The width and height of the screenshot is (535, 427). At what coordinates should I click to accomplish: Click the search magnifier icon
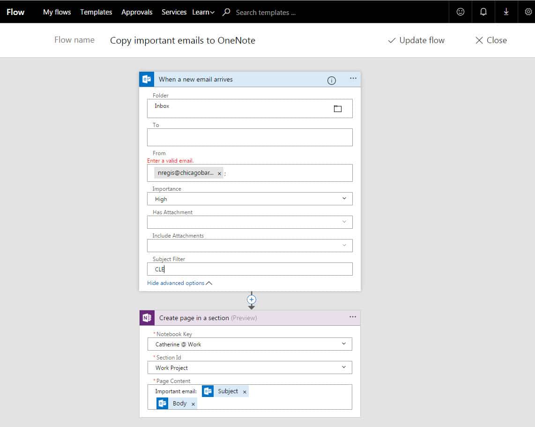[226, 12]
